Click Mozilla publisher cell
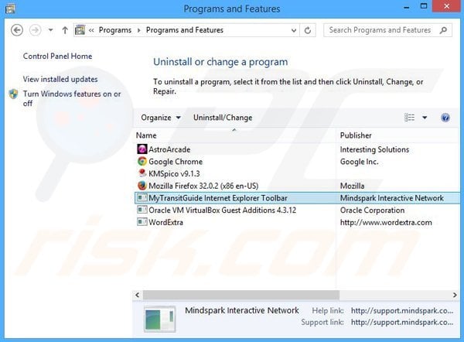The height and width of the screenshot is (342, 464). click(352, 186)
